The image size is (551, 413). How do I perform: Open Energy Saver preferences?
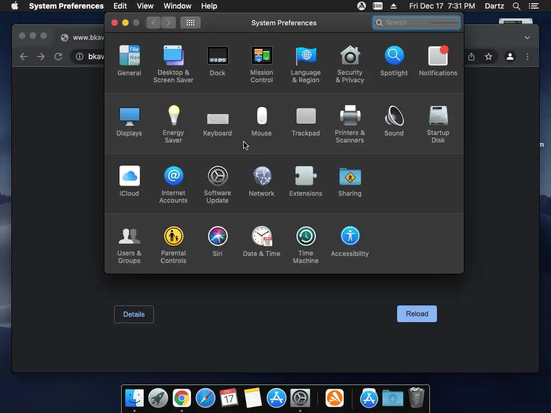[173, 125]
